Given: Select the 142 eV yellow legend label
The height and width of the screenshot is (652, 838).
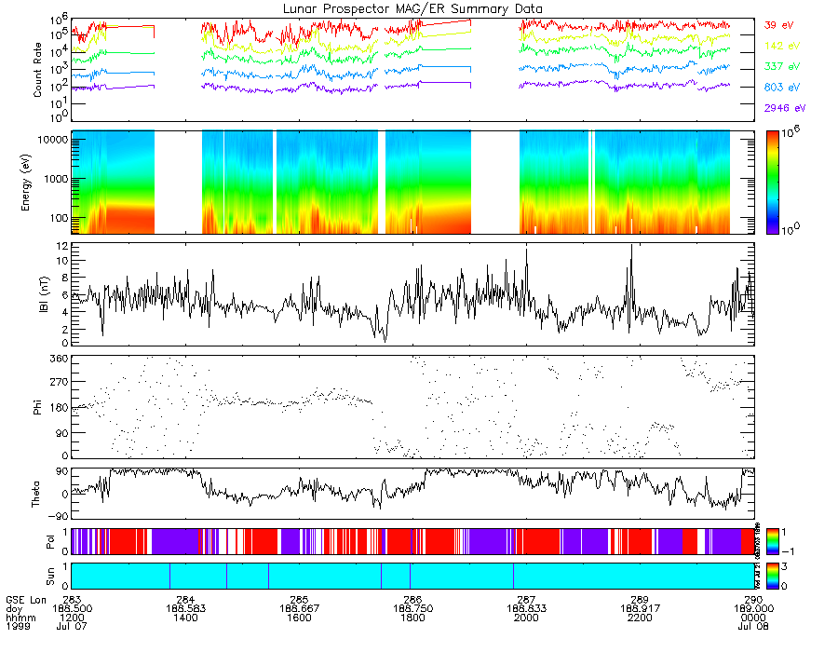Looking at the screenshot, I should click(x=781, y=46).
